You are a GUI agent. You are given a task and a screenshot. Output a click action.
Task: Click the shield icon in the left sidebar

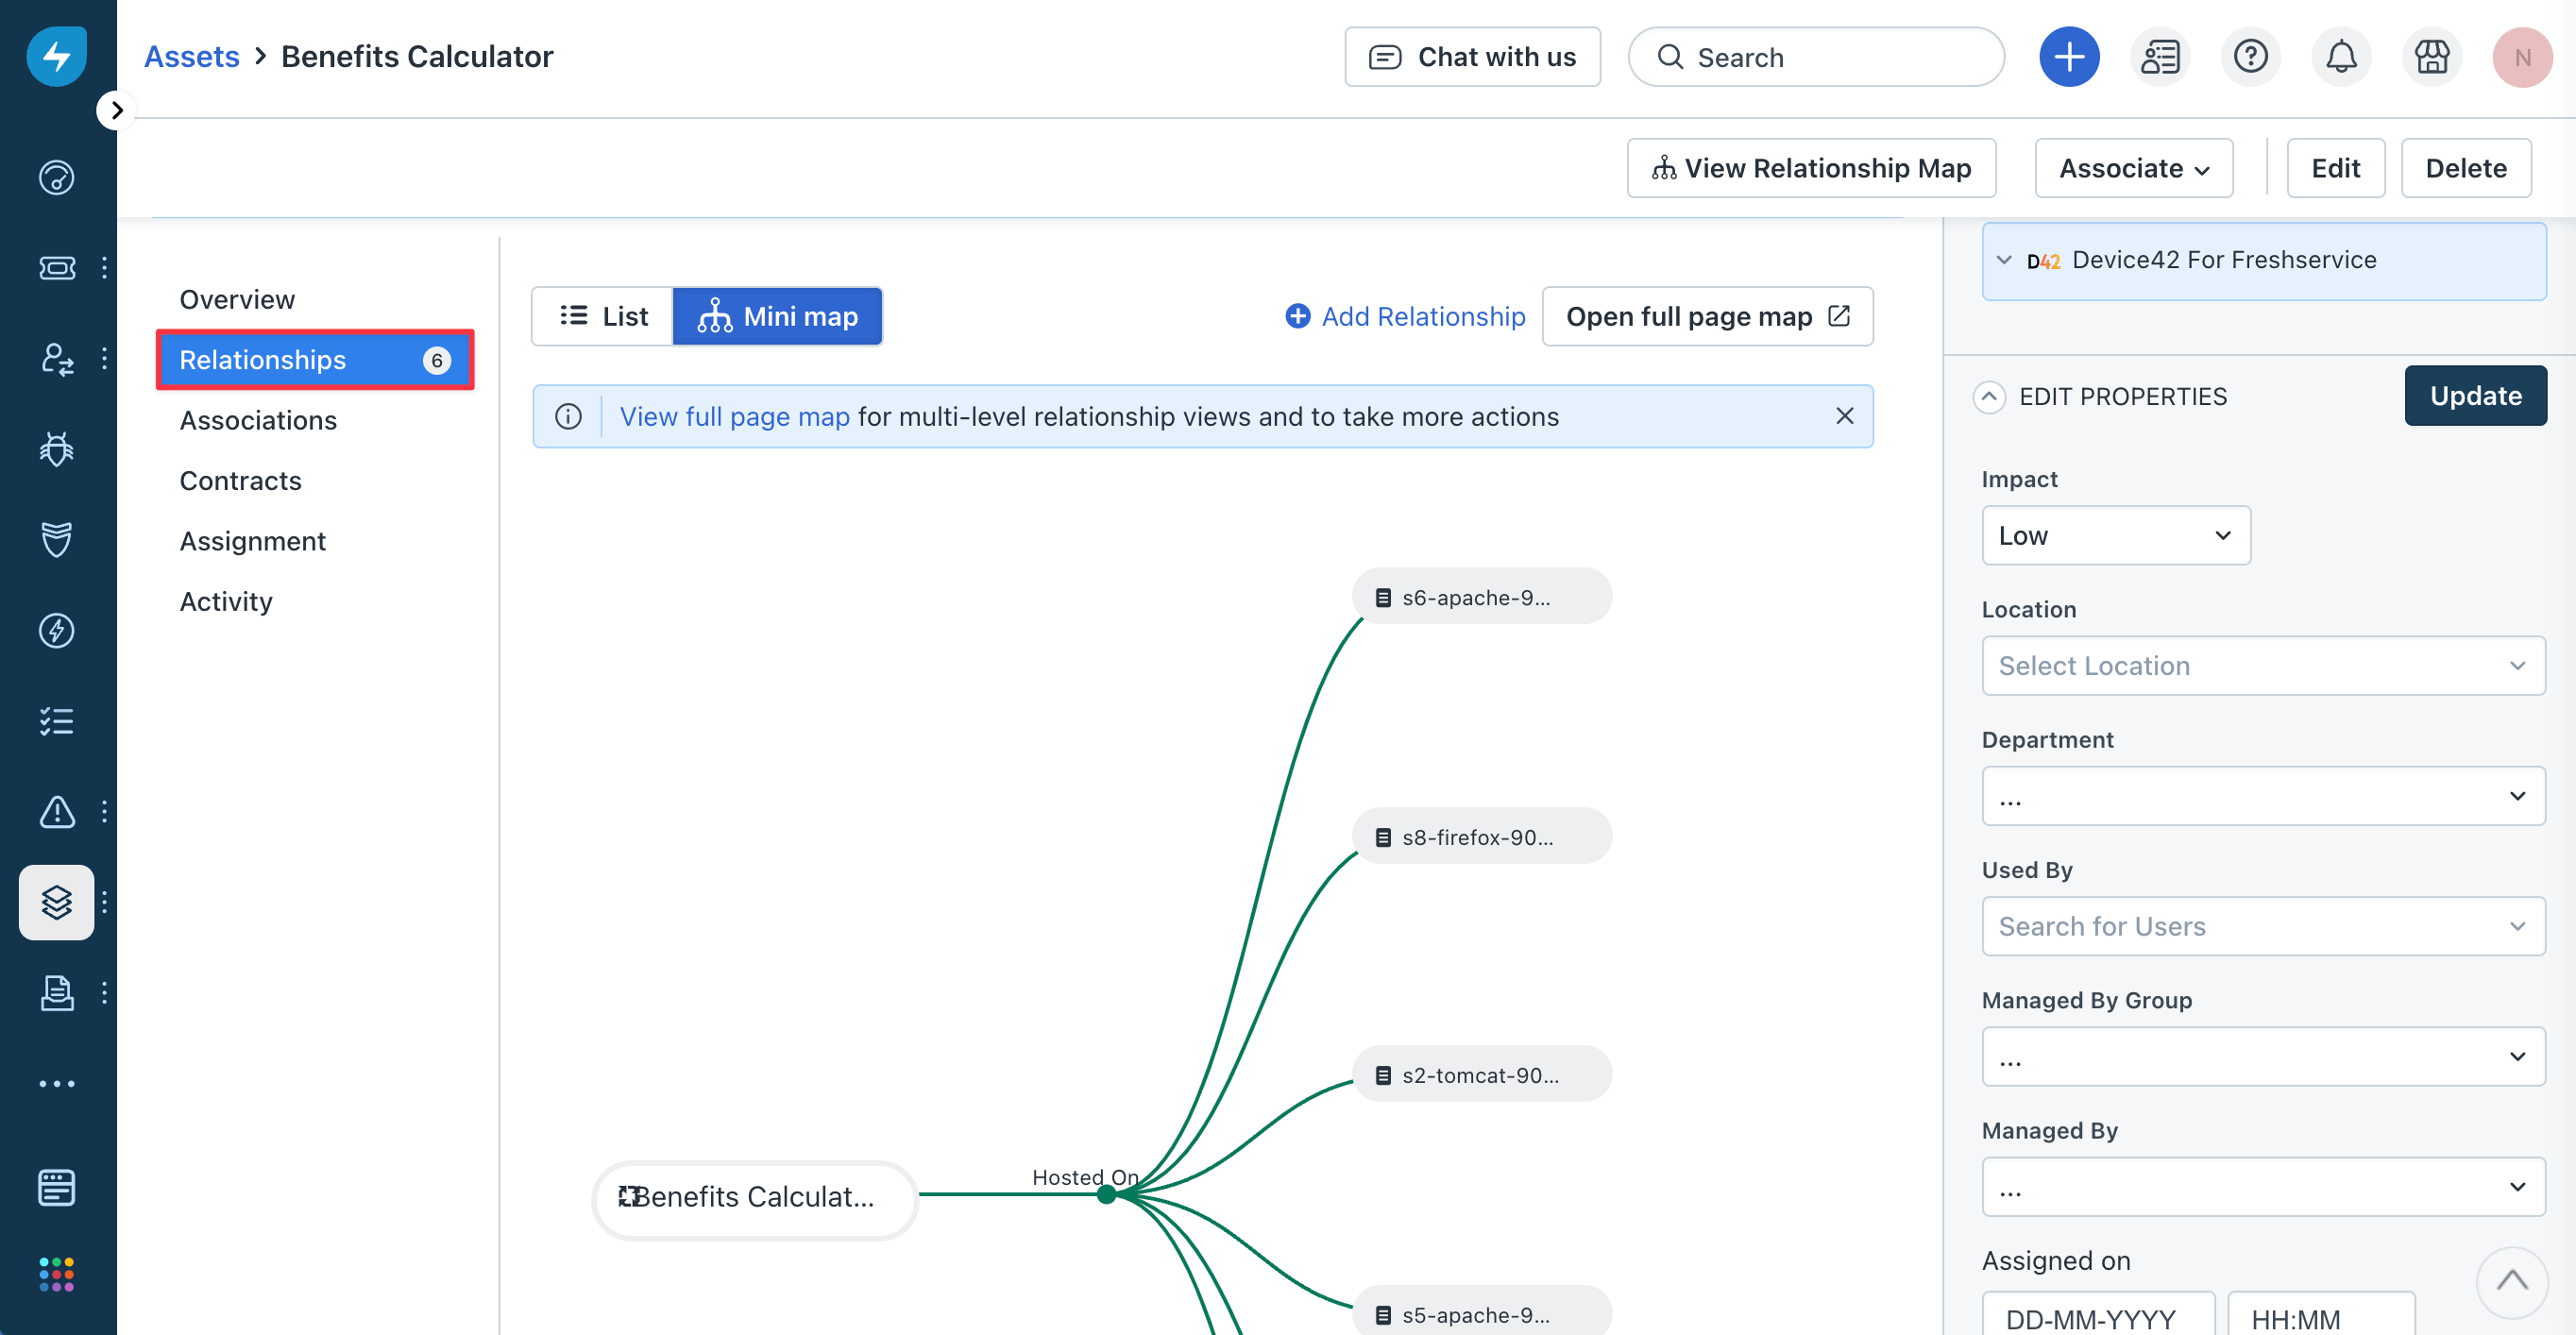pyautogui.click(x=57, y=540)
